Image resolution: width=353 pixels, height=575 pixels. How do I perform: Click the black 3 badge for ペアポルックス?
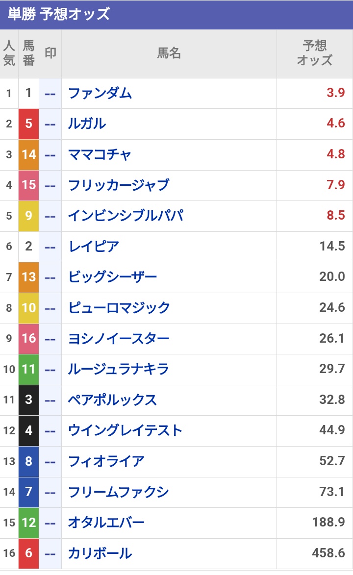tap(29, 400)
